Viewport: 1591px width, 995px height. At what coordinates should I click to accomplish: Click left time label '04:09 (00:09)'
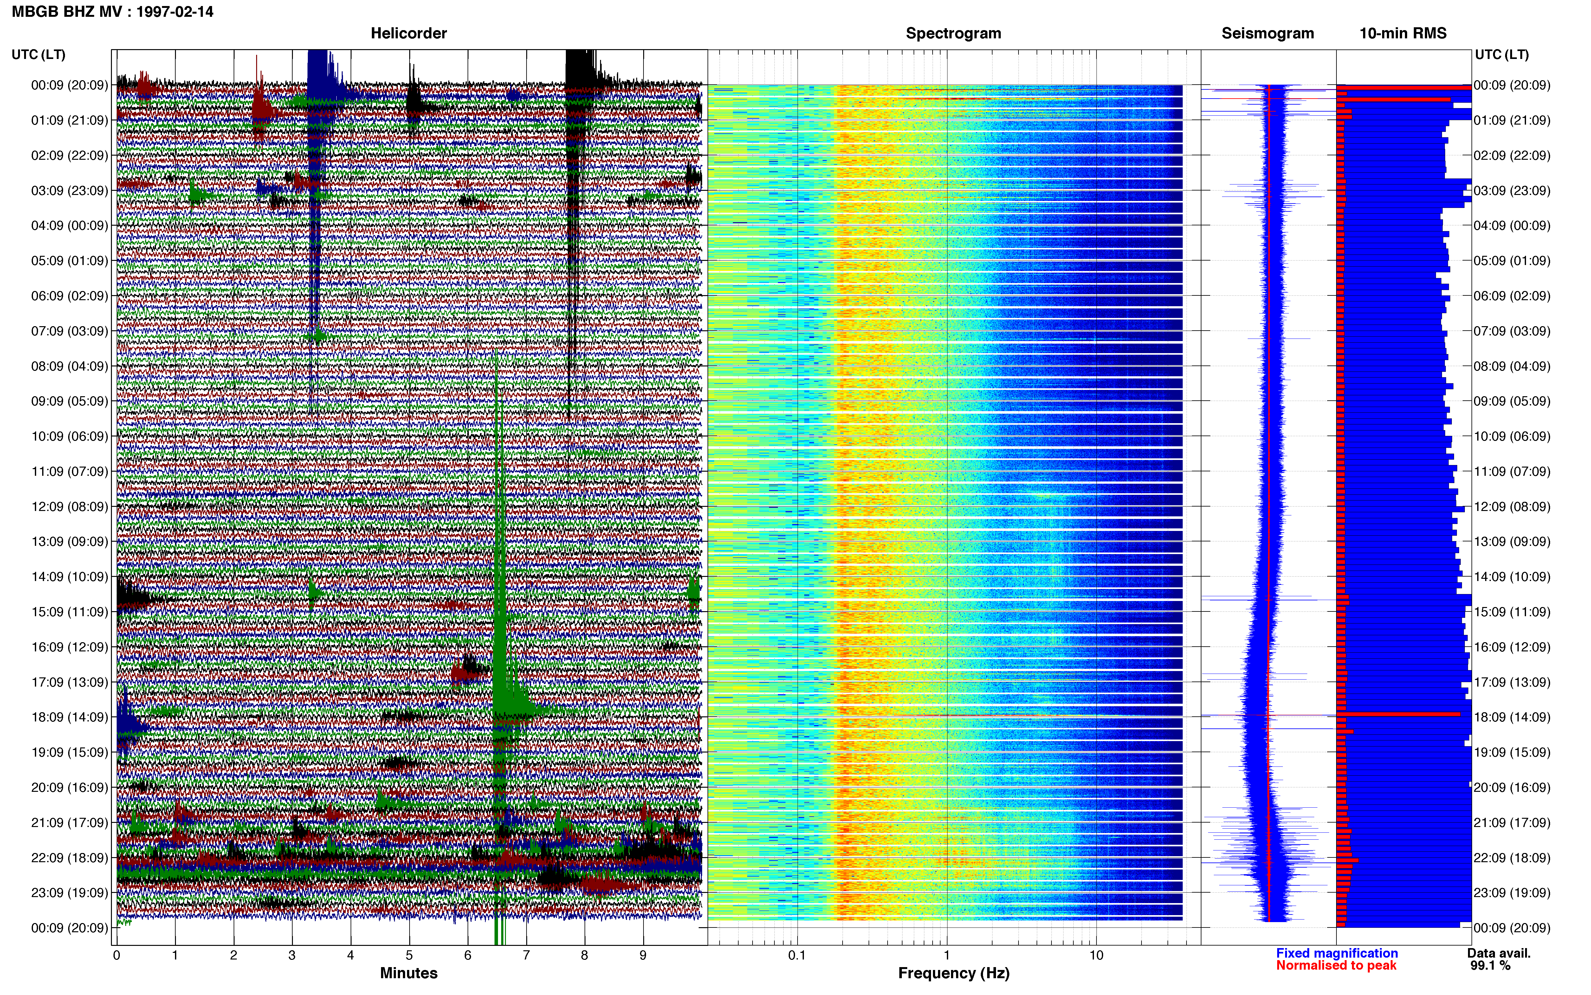[70, 226]
